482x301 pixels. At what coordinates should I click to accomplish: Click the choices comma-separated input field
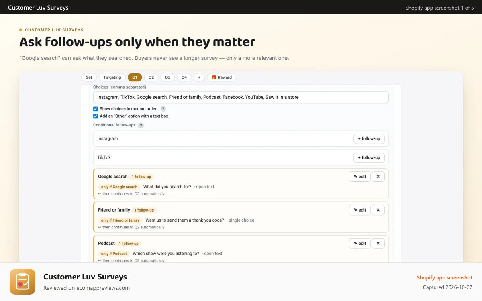point(241,97)
